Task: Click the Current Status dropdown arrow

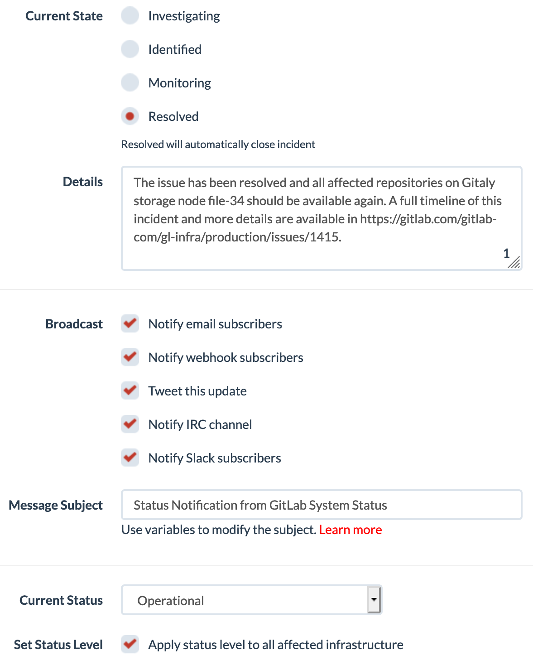Action: 374,599
